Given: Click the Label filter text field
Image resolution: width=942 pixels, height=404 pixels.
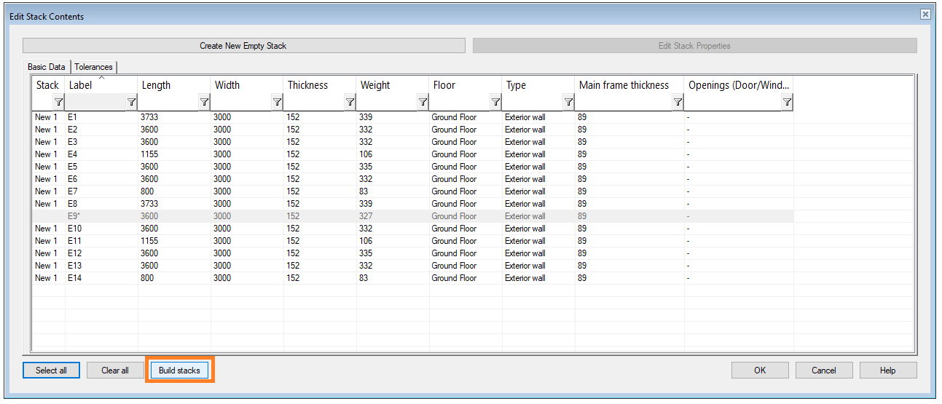Looking at the screenshot, I should (95, 103).
